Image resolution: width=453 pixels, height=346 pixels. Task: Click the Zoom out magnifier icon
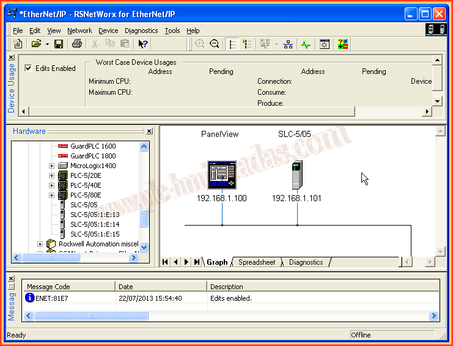[x=215, y=44]
